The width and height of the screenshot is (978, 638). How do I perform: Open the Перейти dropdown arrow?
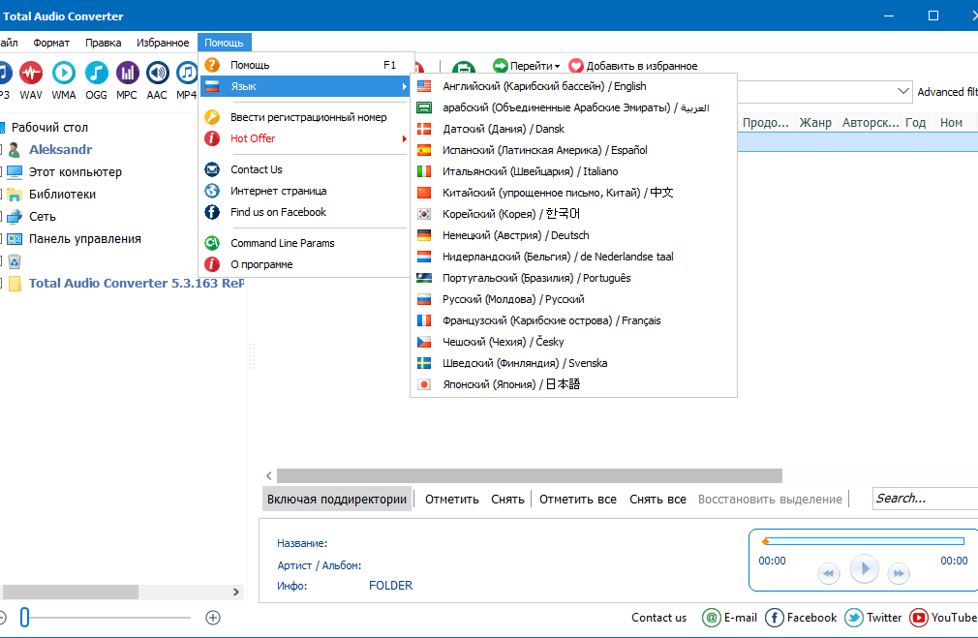(x=557, y=66)
